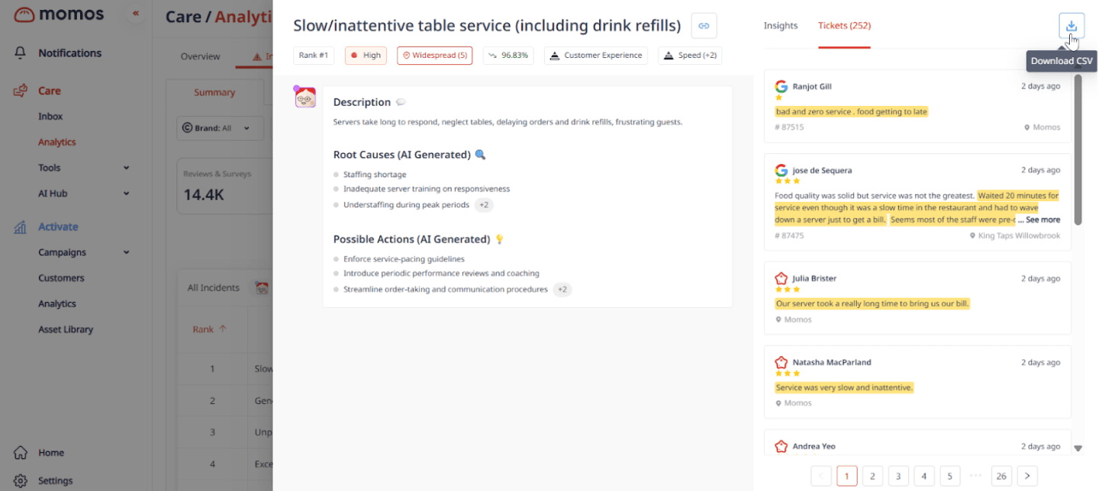Go to tickets page 4
Screen dimensions: 1105x491
pyautogui.click(x=924, y=476)
